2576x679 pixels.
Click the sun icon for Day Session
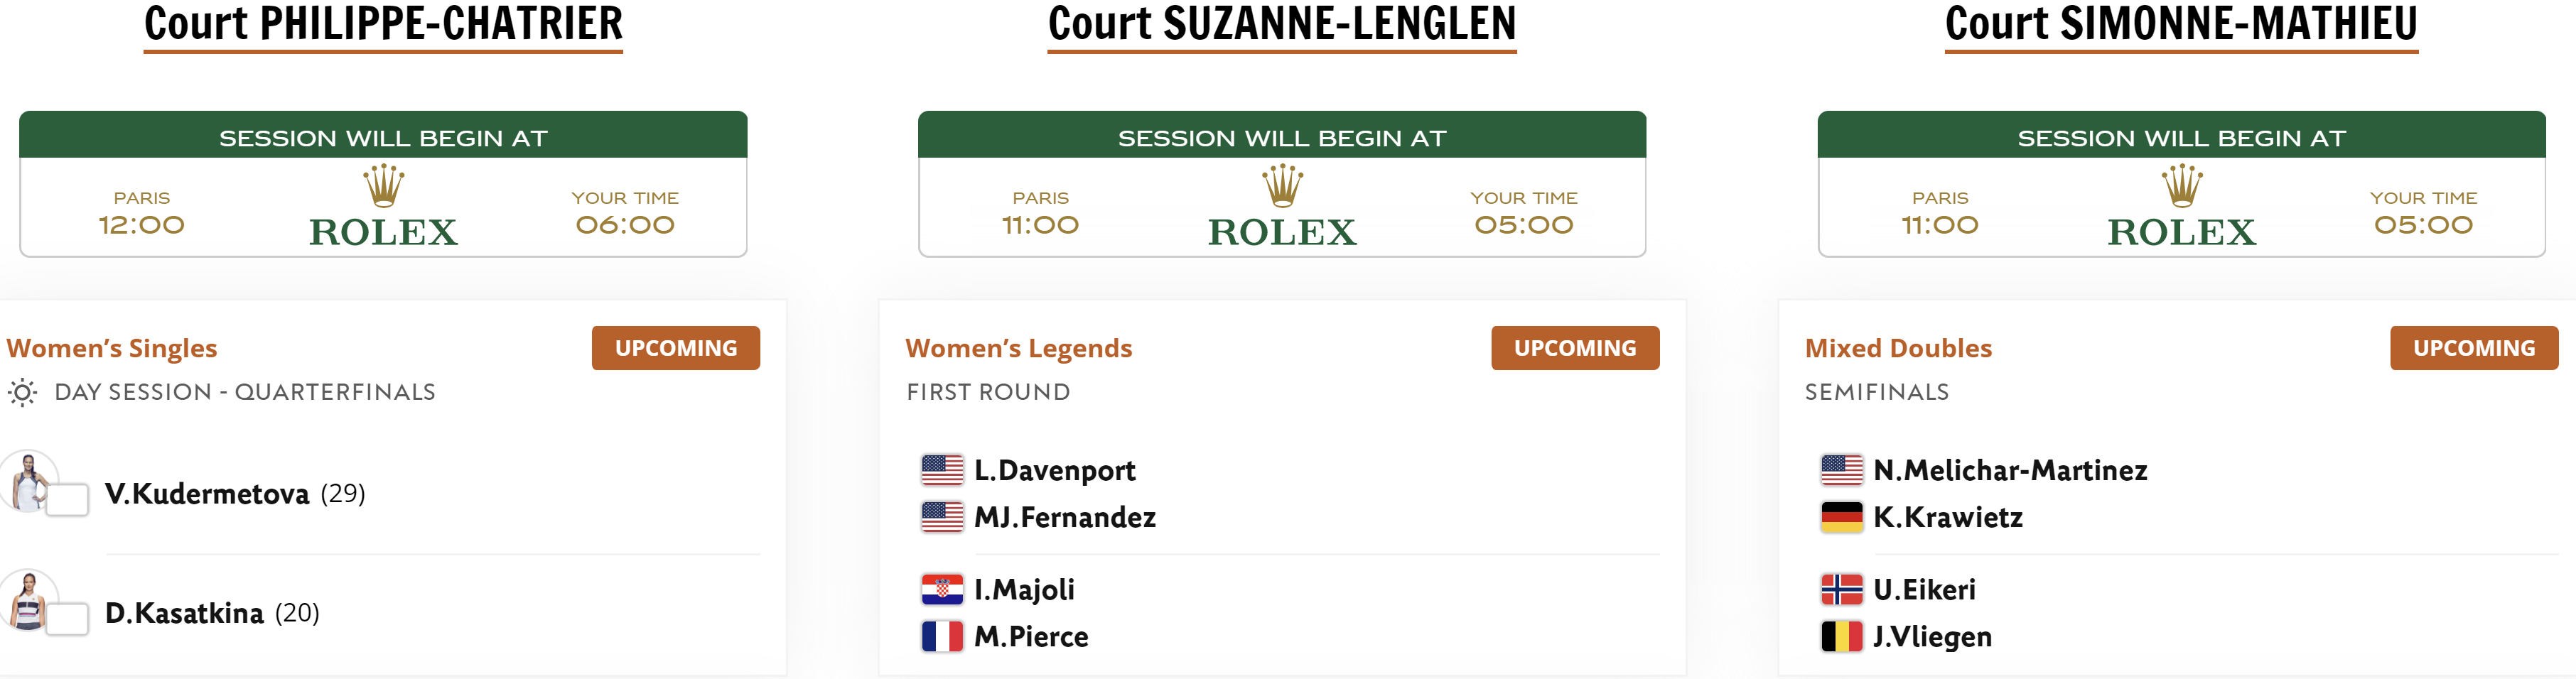click(x=22, y=392)
